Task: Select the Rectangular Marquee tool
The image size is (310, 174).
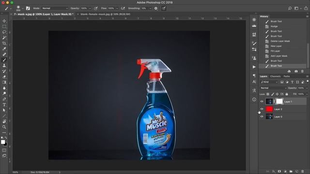Action: pyautogui.click(x=4, y=27)
